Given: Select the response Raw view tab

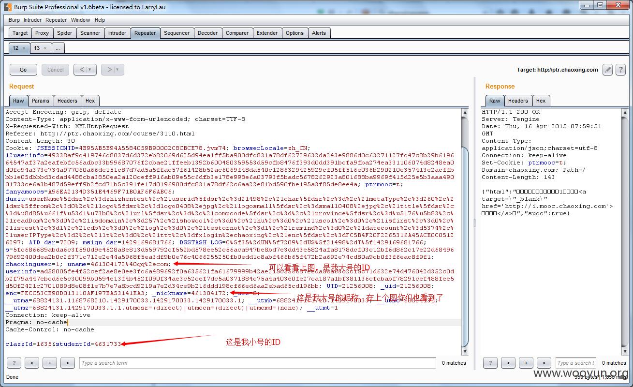Looking at the screenshot, I should [495, 101].
